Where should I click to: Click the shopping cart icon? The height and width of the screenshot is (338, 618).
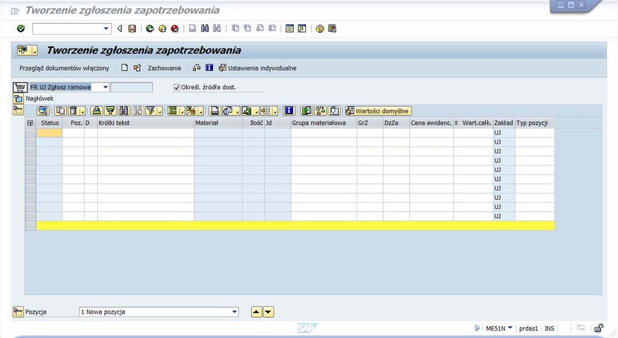[20, 87]
